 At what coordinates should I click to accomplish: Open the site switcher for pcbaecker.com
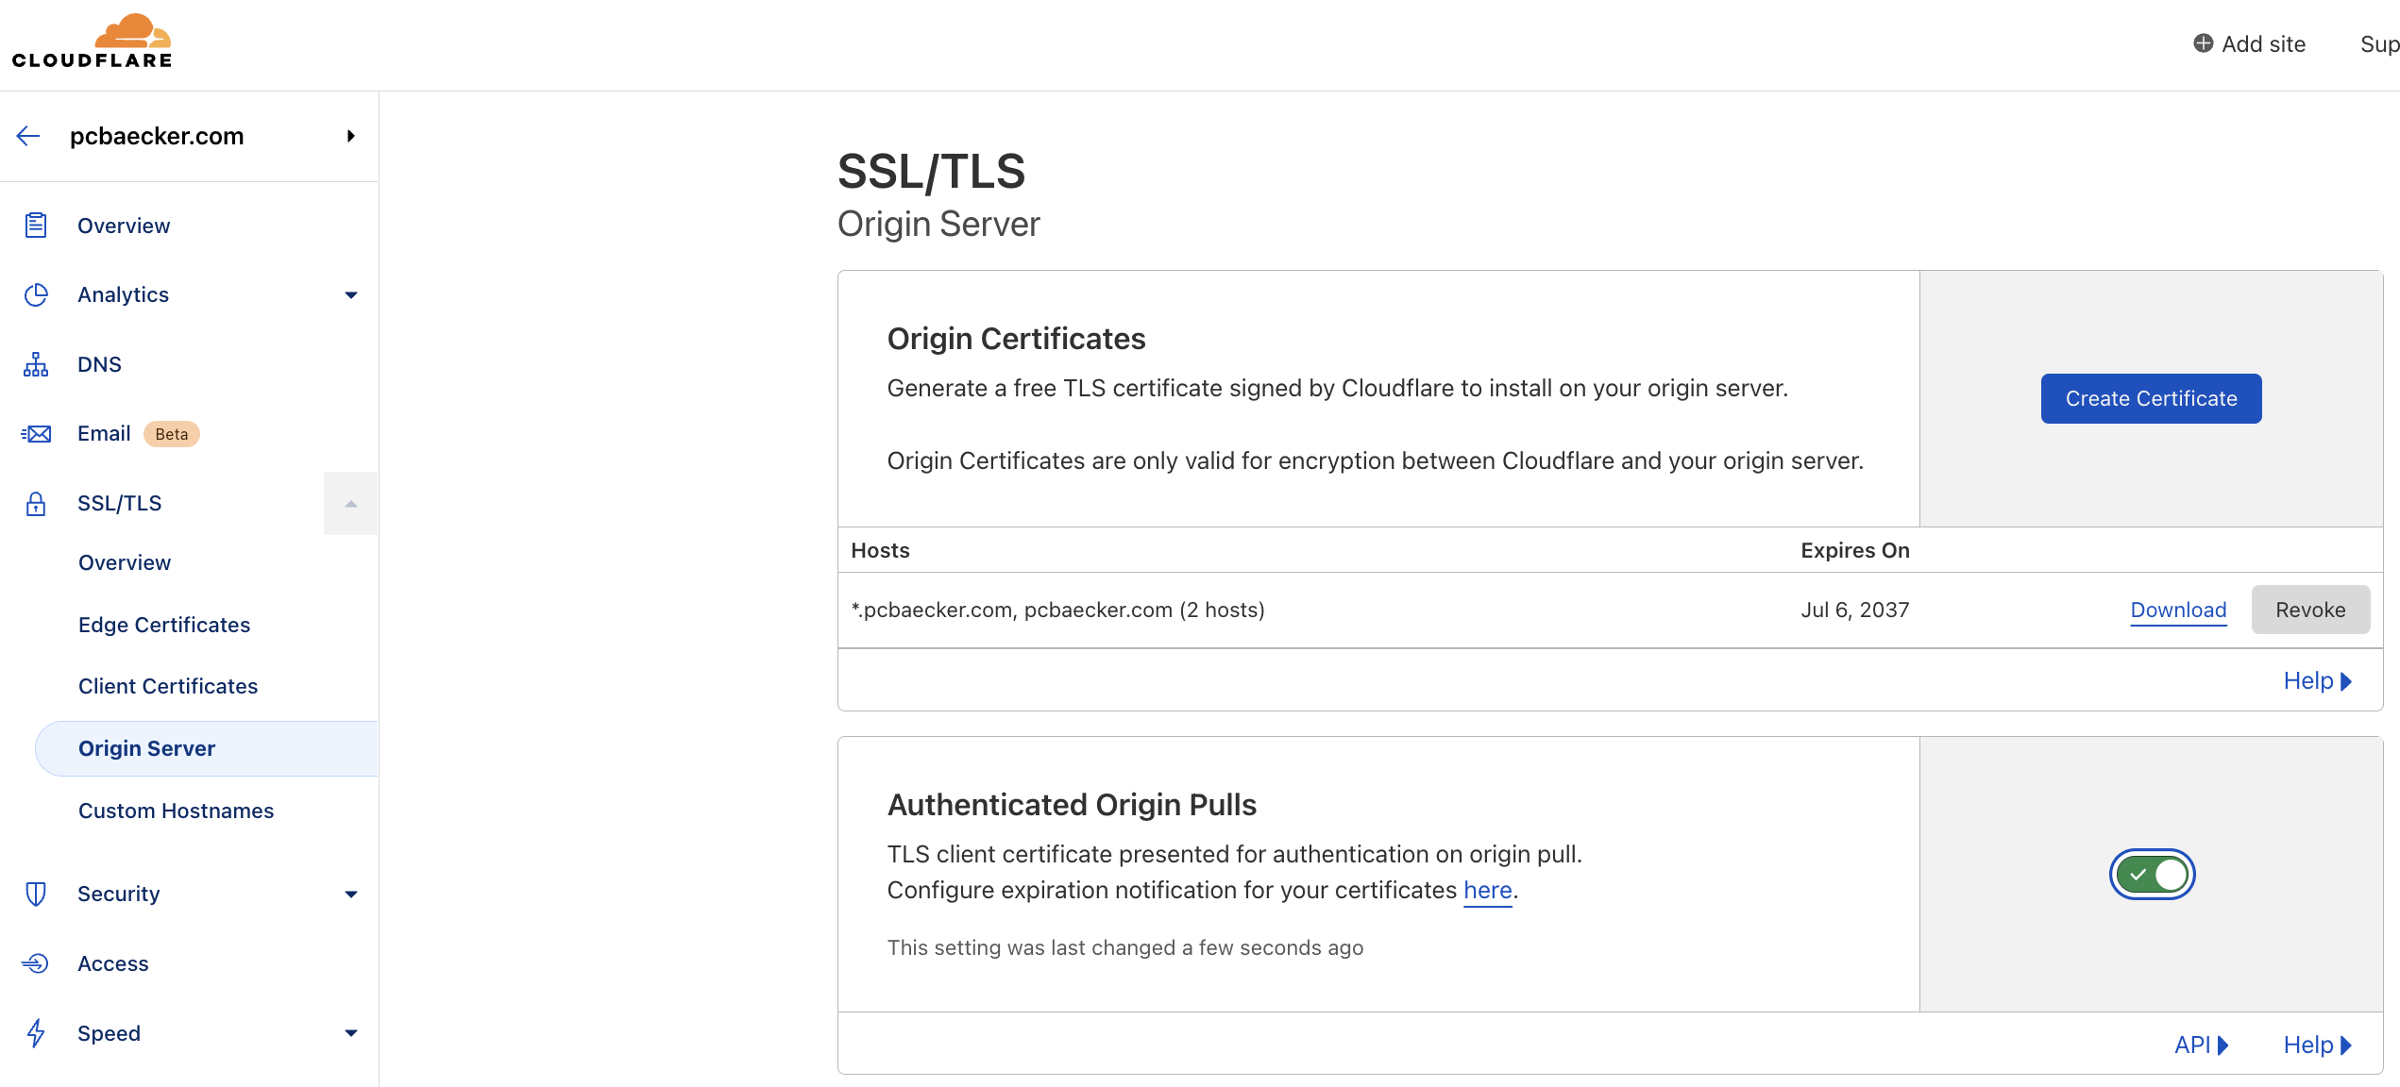pos(350,136)
